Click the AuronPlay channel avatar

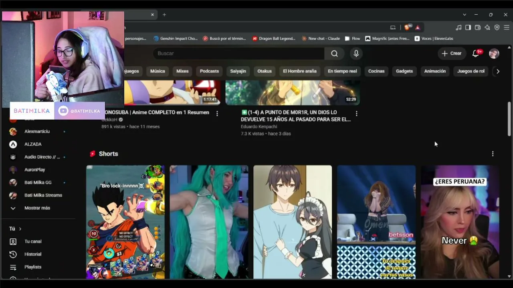[13, 170]
